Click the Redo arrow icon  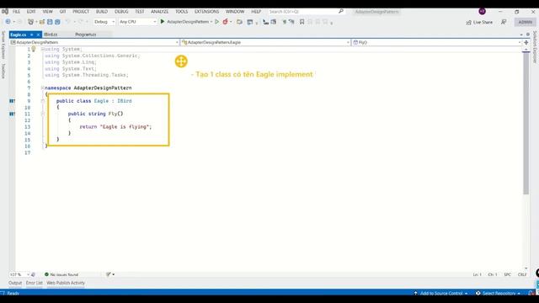[81, 22]
